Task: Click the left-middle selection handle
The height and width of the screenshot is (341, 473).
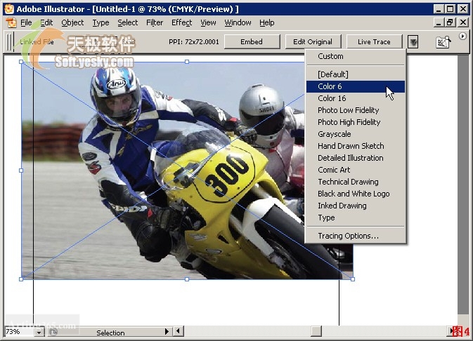Action: [21, 170]
